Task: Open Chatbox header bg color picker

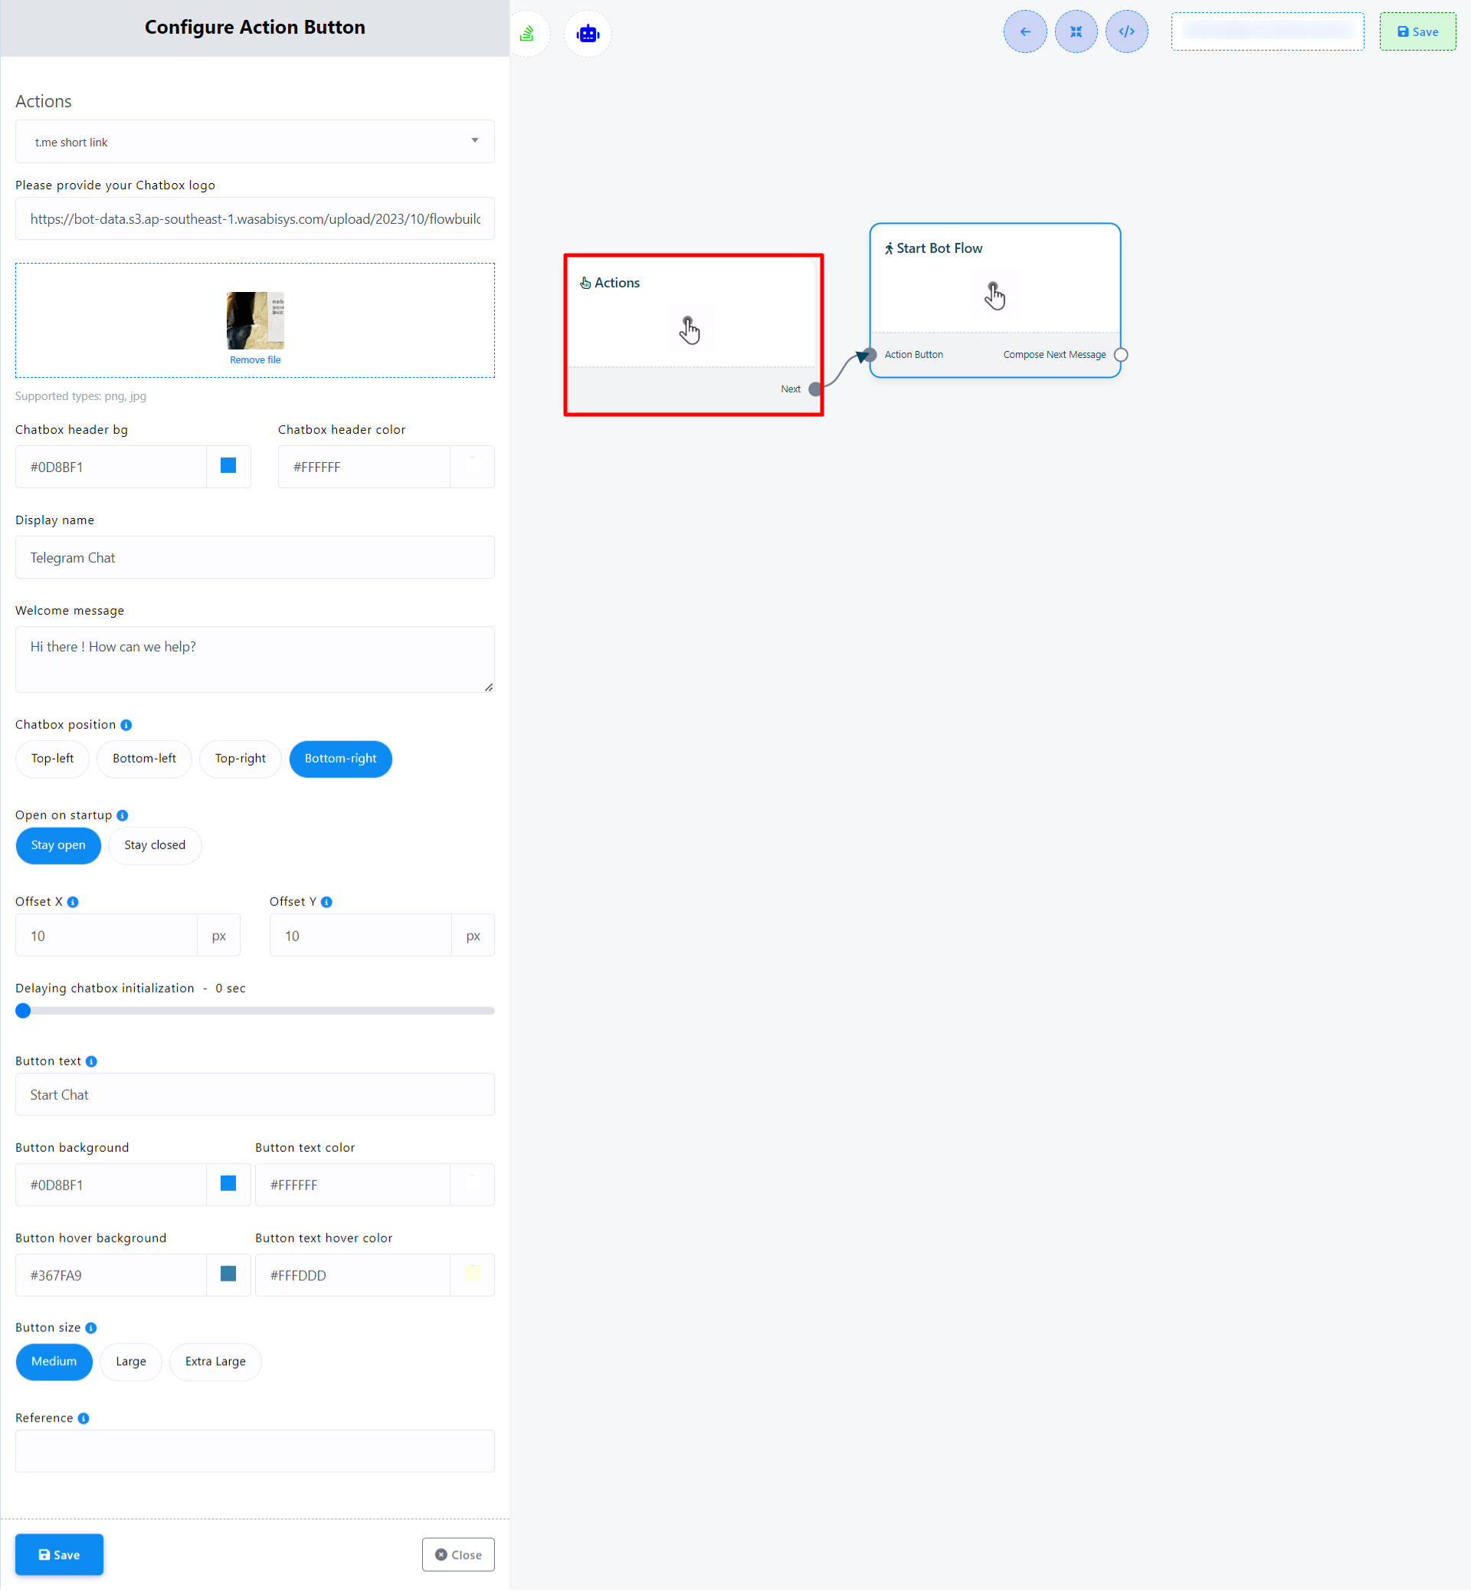Action: (228, 467)
